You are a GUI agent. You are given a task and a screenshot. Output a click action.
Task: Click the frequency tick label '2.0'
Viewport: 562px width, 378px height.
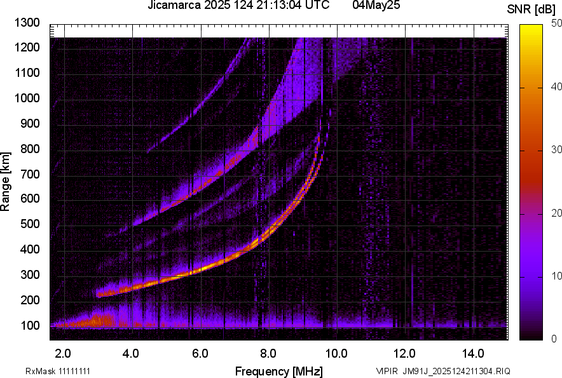[x=63, y=354]
